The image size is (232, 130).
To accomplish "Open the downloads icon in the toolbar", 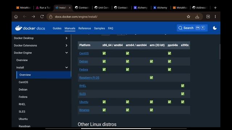I will click(197, 17).
